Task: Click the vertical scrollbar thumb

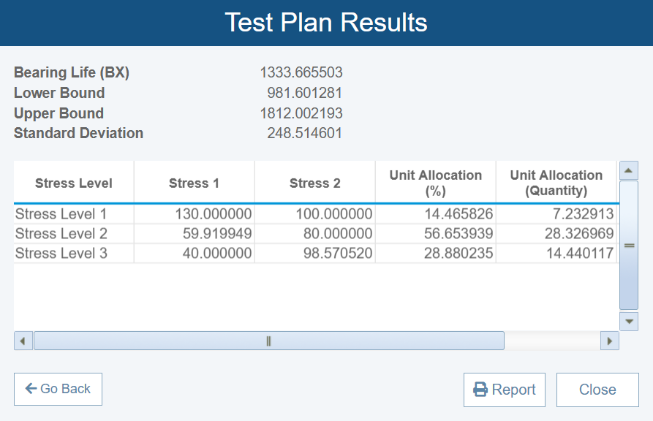Action: (x=628, y=246)
